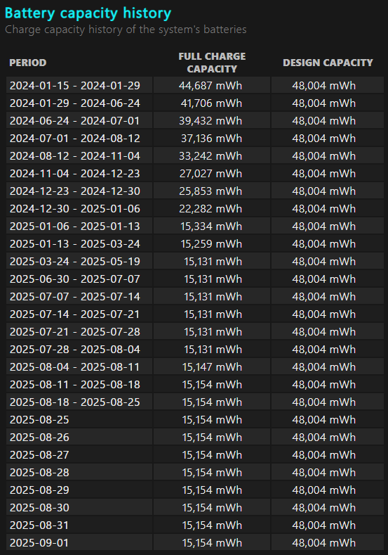
Task: Select period 2025-08-11 - 2025-08-18
Action: point(75,385)
